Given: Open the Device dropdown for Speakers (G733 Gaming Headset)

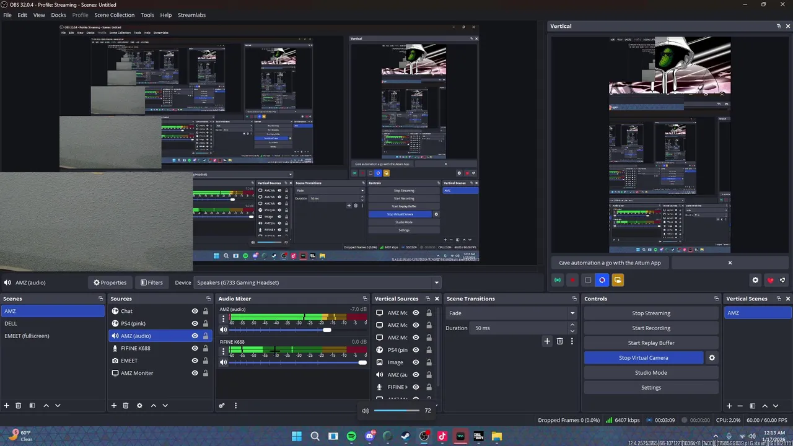Looking at the screenshot, I should (317, 282).
